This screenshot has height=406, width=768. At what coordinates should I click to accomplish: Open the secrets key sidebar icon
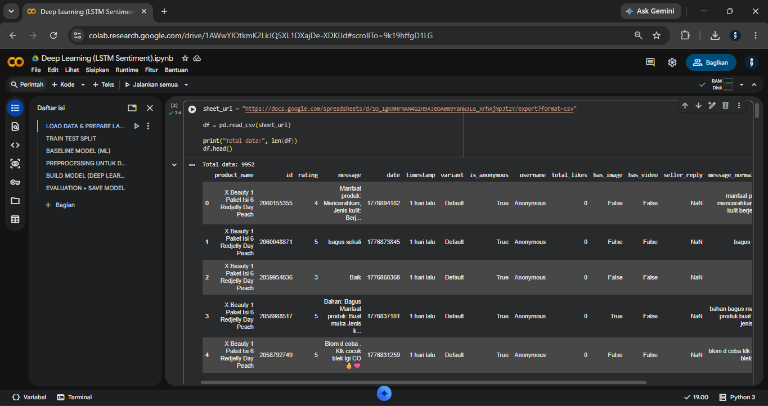15,182
